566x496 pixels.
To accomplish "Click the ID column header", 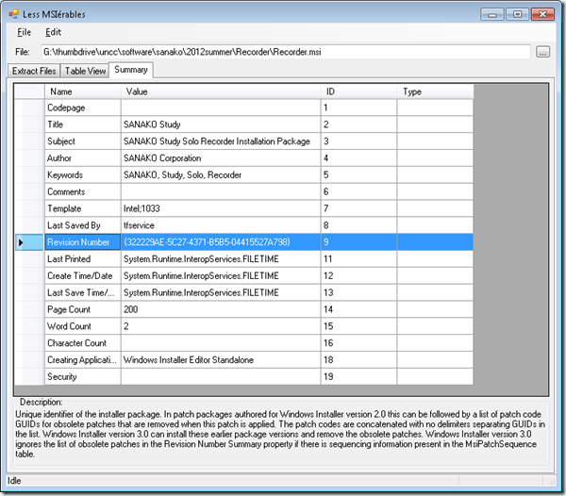I will pyautogui.click(x=358, y=91).
